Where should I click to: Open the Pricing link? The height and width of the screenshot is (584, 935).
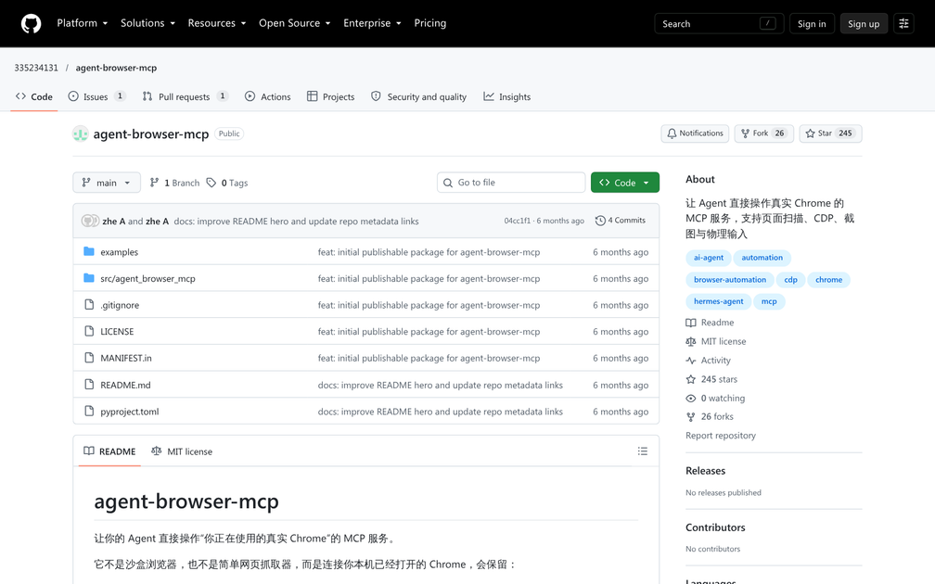430,23
